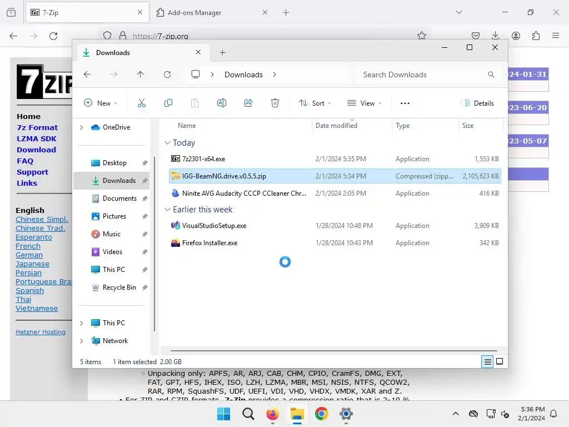Click the Delete trash can icon

[275, 103]
